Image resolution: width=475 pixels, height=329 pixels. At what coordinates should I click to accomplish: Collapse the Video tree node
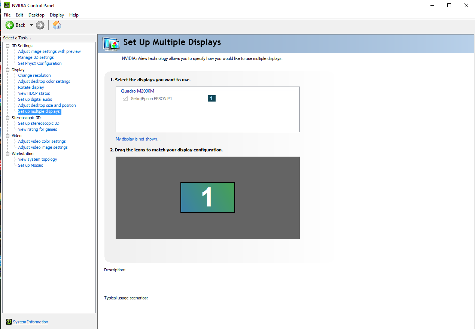(8, 136)
